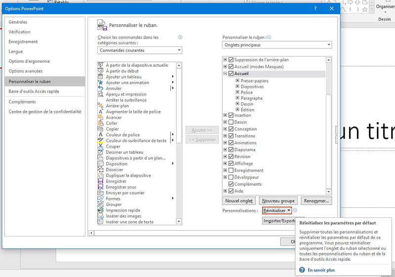
Task: Click the left arrow of horizontal scrollbar
Action: 91,233
